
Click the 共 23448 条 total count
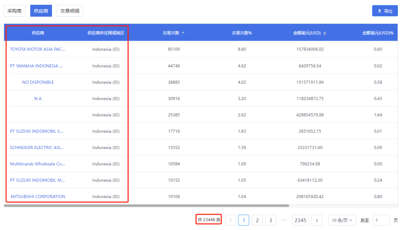click(x=209, y=220)
